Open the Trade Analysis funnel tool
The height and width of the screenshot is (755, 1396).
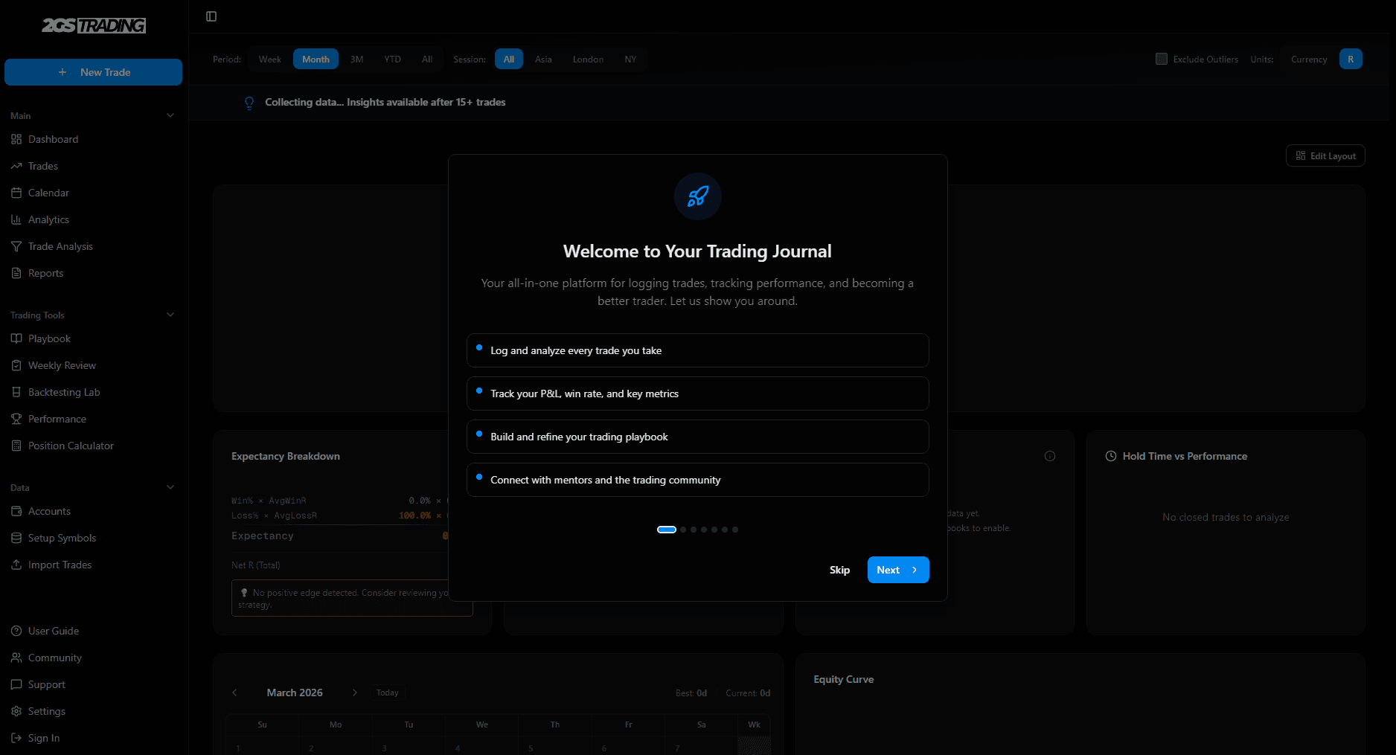pos(60,245)
